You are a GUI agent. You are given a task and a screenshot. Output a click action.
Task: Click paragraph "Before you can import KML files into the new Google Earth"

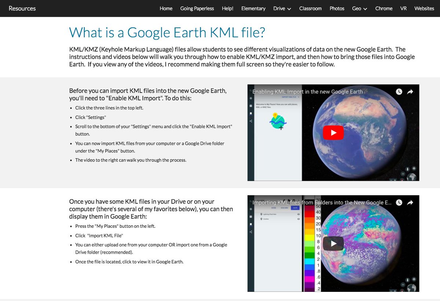[148, 94]
